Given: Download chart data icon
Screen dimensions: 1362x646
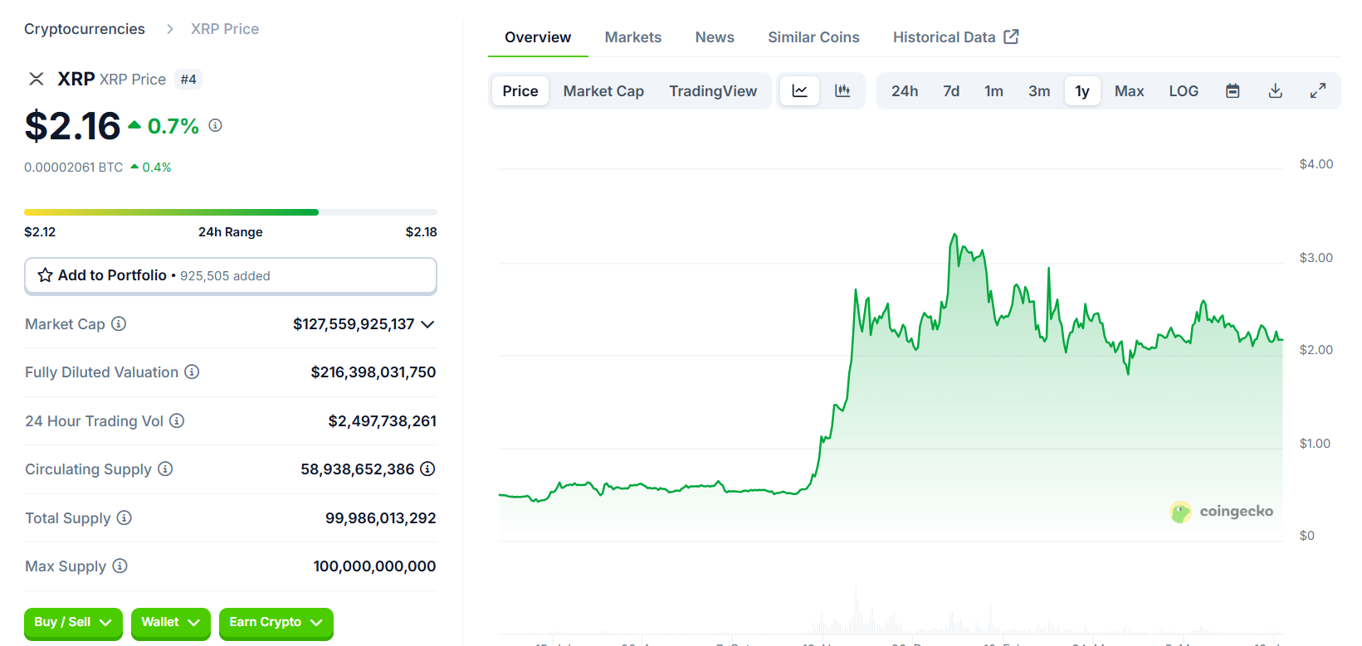Looking at the screenshot, I should pos(1276,91).
